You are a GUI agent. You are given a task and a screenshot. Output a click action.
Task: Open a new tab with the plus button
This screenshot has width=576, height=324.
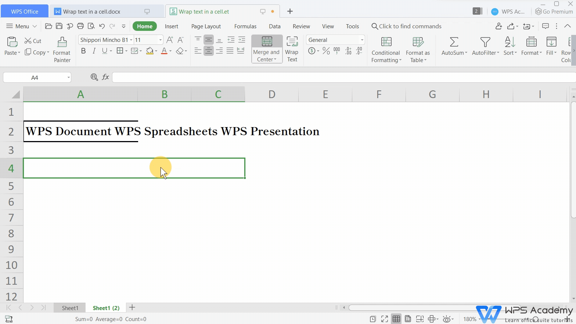290,11
